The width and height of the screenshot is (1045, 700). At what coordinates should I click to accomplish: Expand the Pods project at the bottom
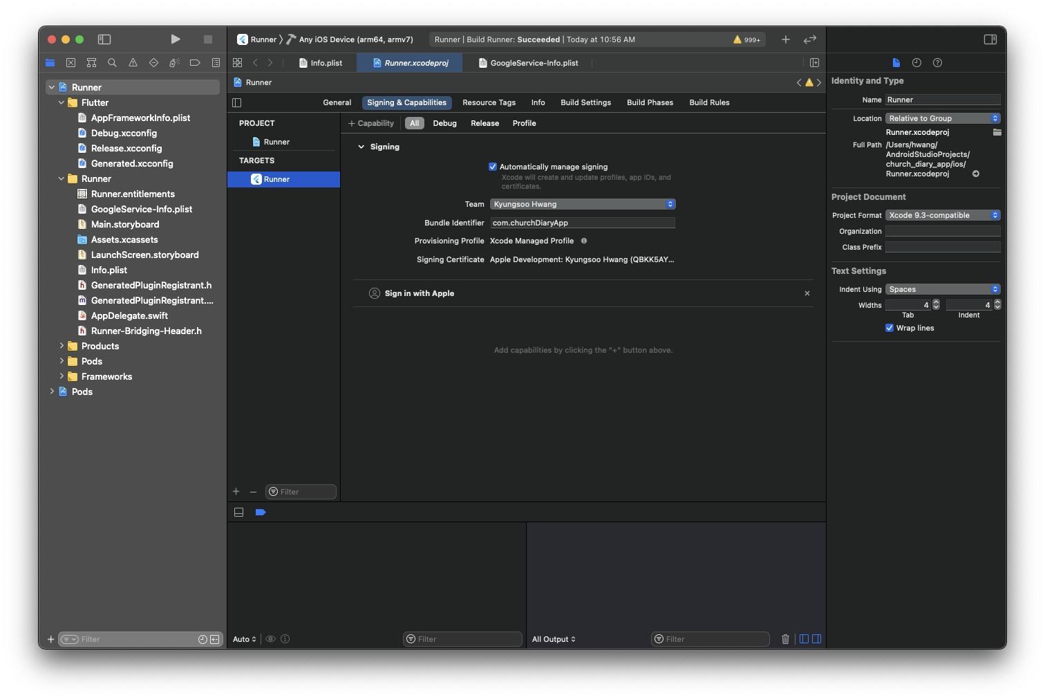(52, 392)
